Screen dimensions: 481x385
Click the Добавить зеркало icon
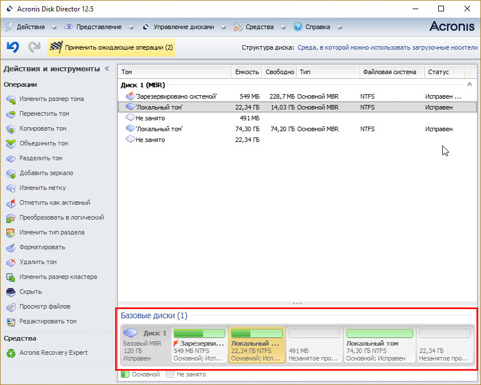pyautogui.click(x=11, y=173)
